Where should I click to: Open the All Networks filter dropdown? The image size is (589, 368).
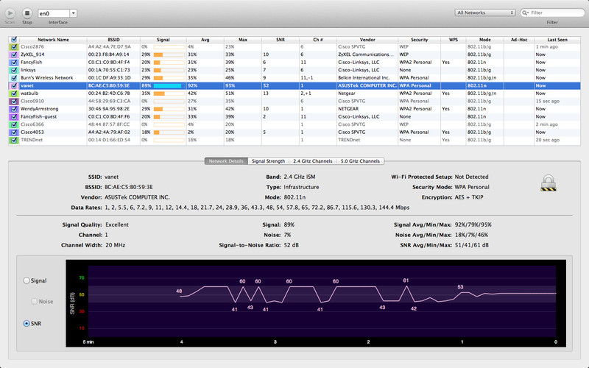(x=485, y=13)
